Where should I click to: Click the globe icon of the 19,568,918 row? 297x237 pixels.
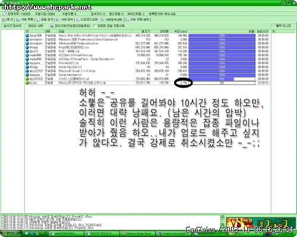(x=27, y=55)
